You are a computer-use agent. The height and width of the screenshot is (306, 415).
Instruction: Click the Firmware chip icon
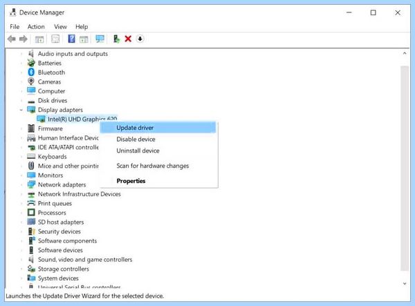31,128
